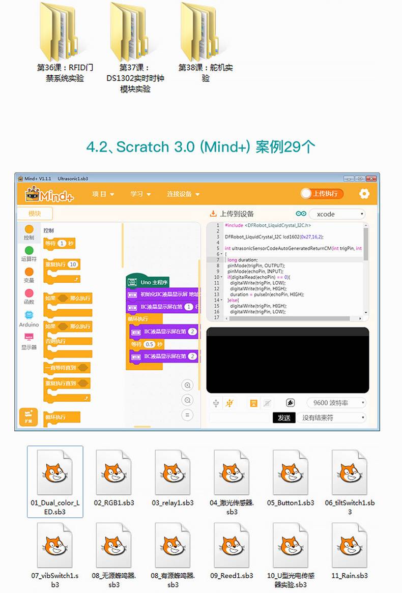
Task: Click the code editor vertical scrollbar
Action: point(366,244)
